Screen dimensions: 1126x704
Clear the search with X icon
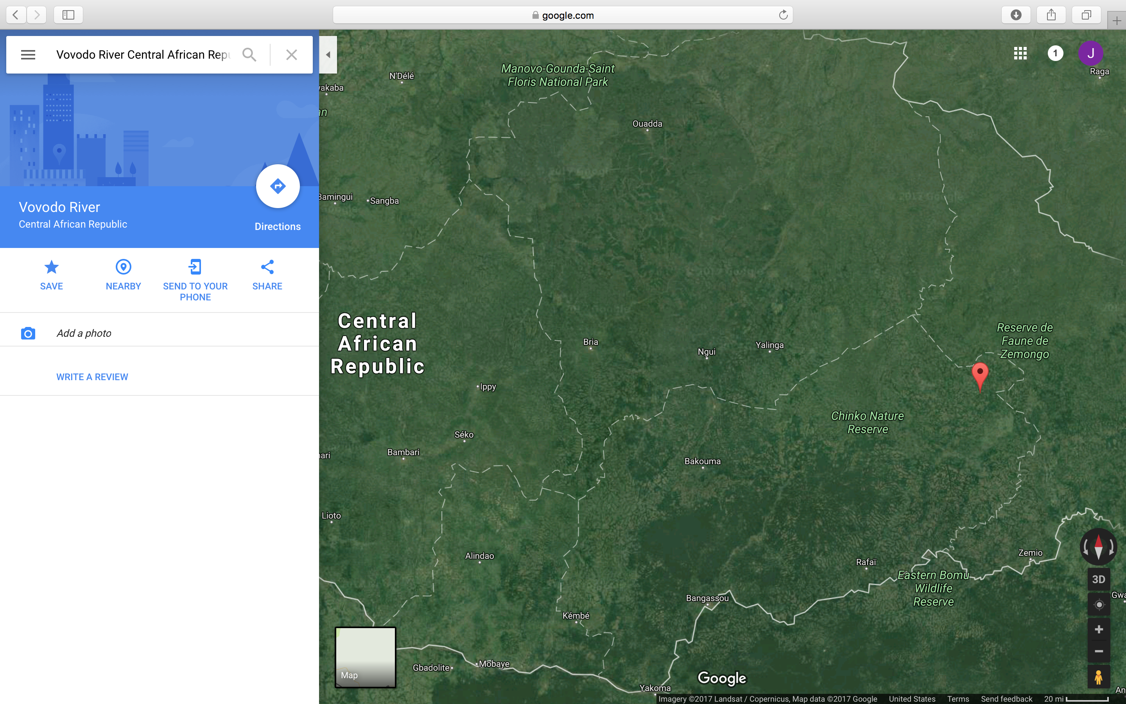pos(292,54)
